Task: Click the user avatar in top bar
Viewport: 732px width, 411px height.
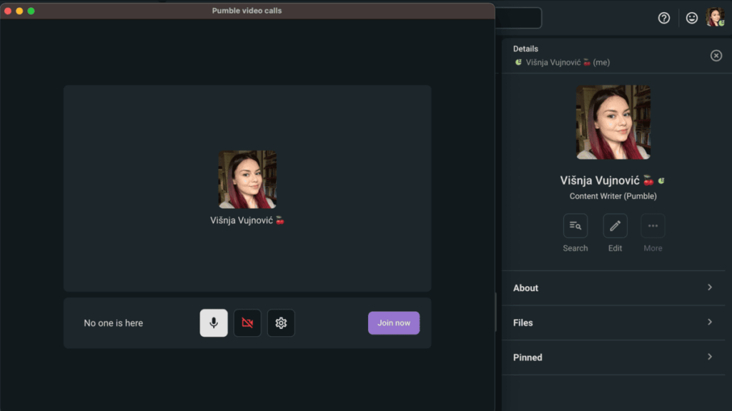Action: (715, 18)
